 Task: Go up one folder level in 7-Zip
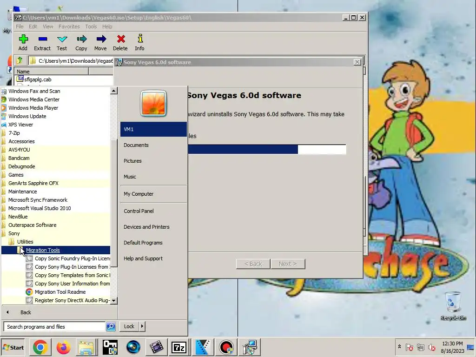[x=20, y=60]
